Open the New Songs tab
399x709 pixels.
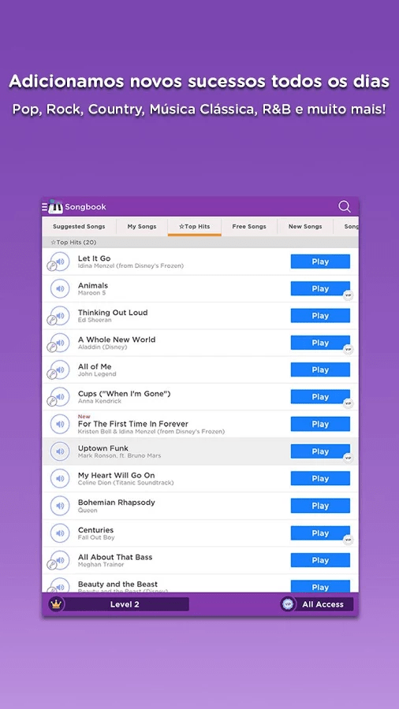point(305,227)
